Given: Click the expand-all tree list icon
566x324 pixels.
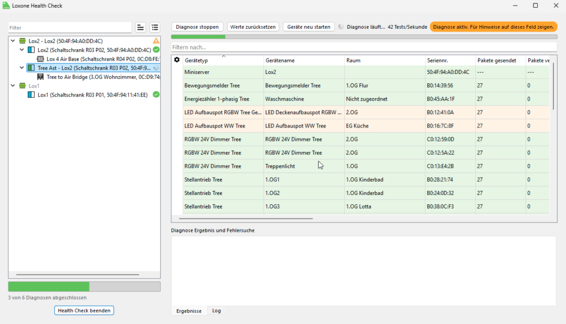Looking at the screenshot, I should pos(155,28).
